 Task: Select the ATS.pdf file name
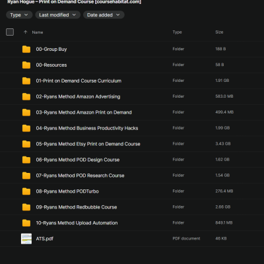(x=45, y=239)
